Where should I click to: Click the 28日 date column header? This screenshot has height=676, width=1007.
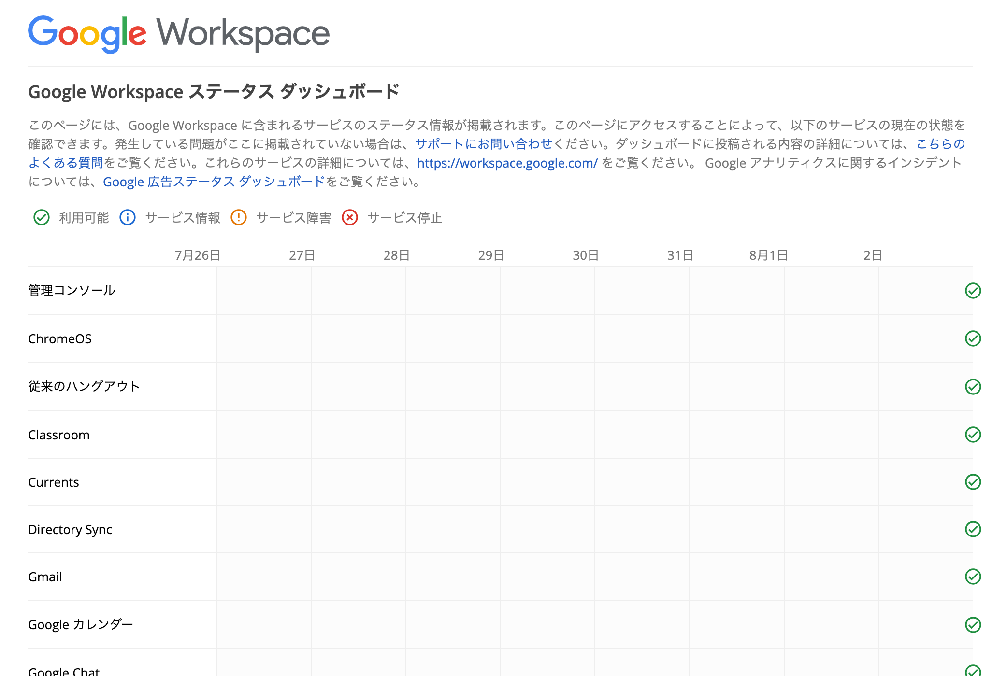397,255
